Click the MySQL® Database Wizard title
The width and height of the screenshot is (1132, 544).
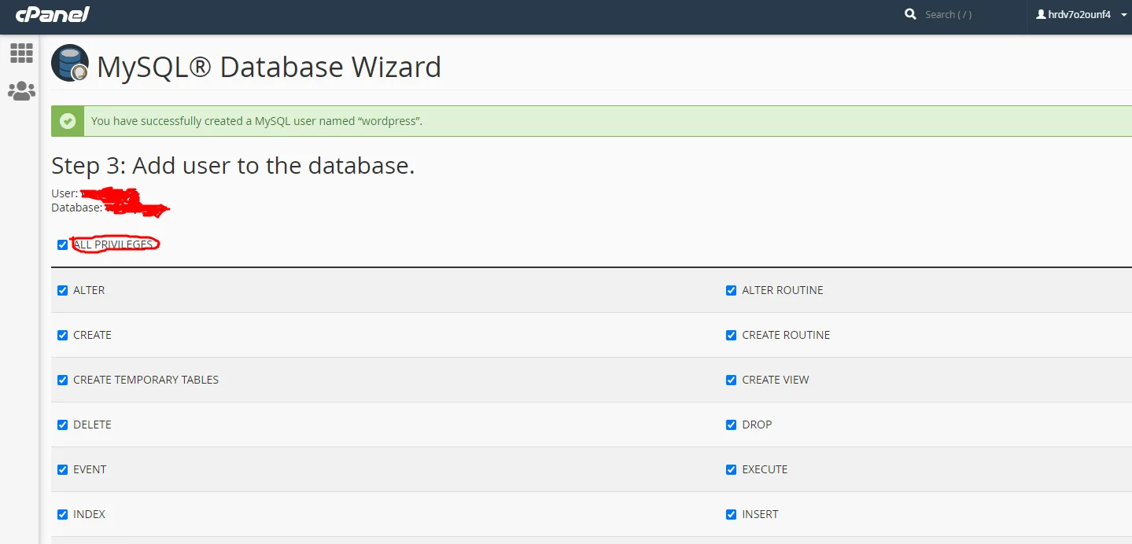coord(269,67)
